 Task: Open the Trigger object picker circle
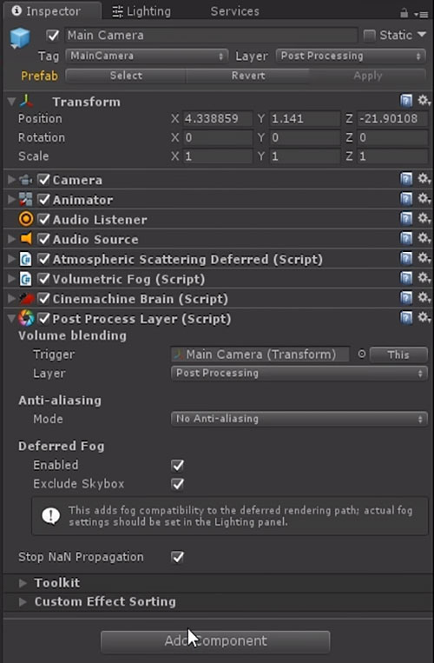pyautogui.click(x=361, y=354)
